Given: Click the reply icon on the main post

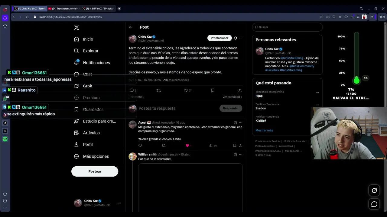Looking at the screenshot, I should (132, 90).
